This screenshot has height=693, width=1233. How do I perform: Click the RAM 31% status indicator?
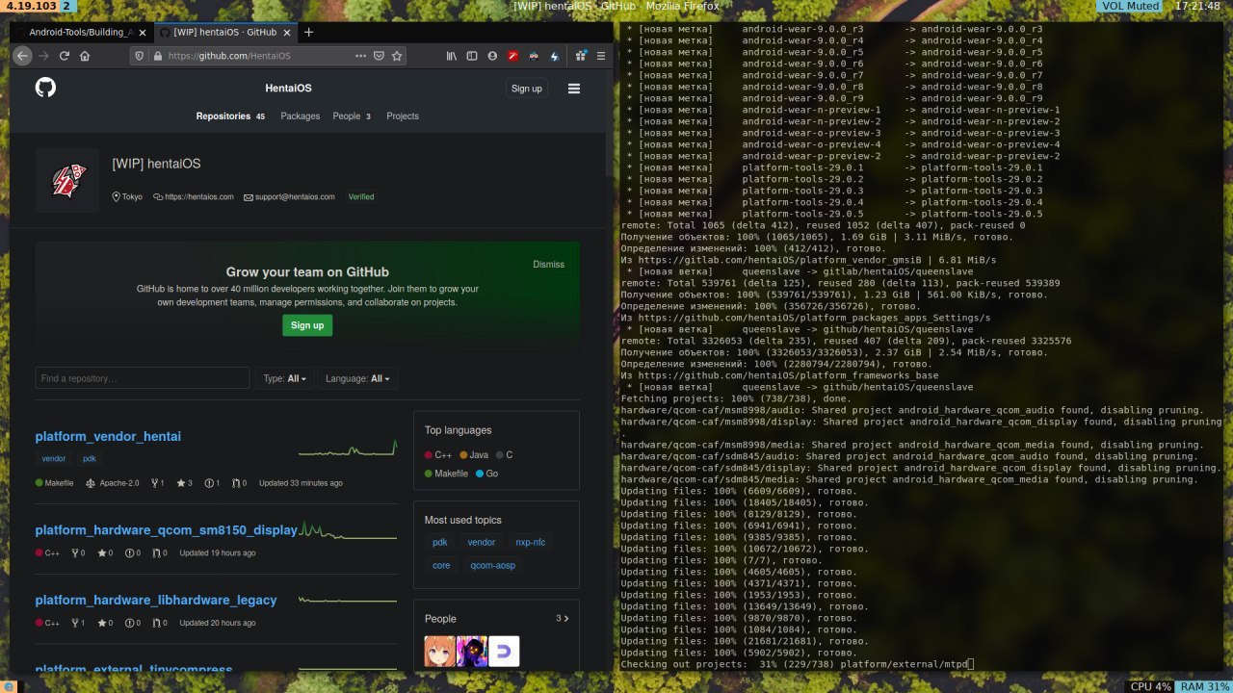coord(1204,686)
